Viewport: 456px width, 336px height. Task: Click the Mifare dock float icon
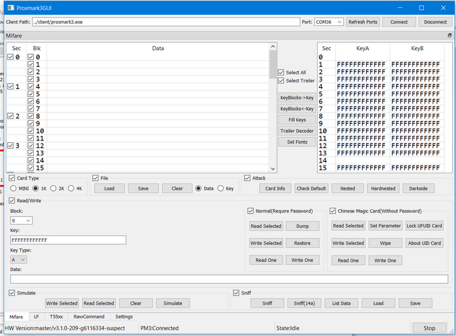coord(449,35)
